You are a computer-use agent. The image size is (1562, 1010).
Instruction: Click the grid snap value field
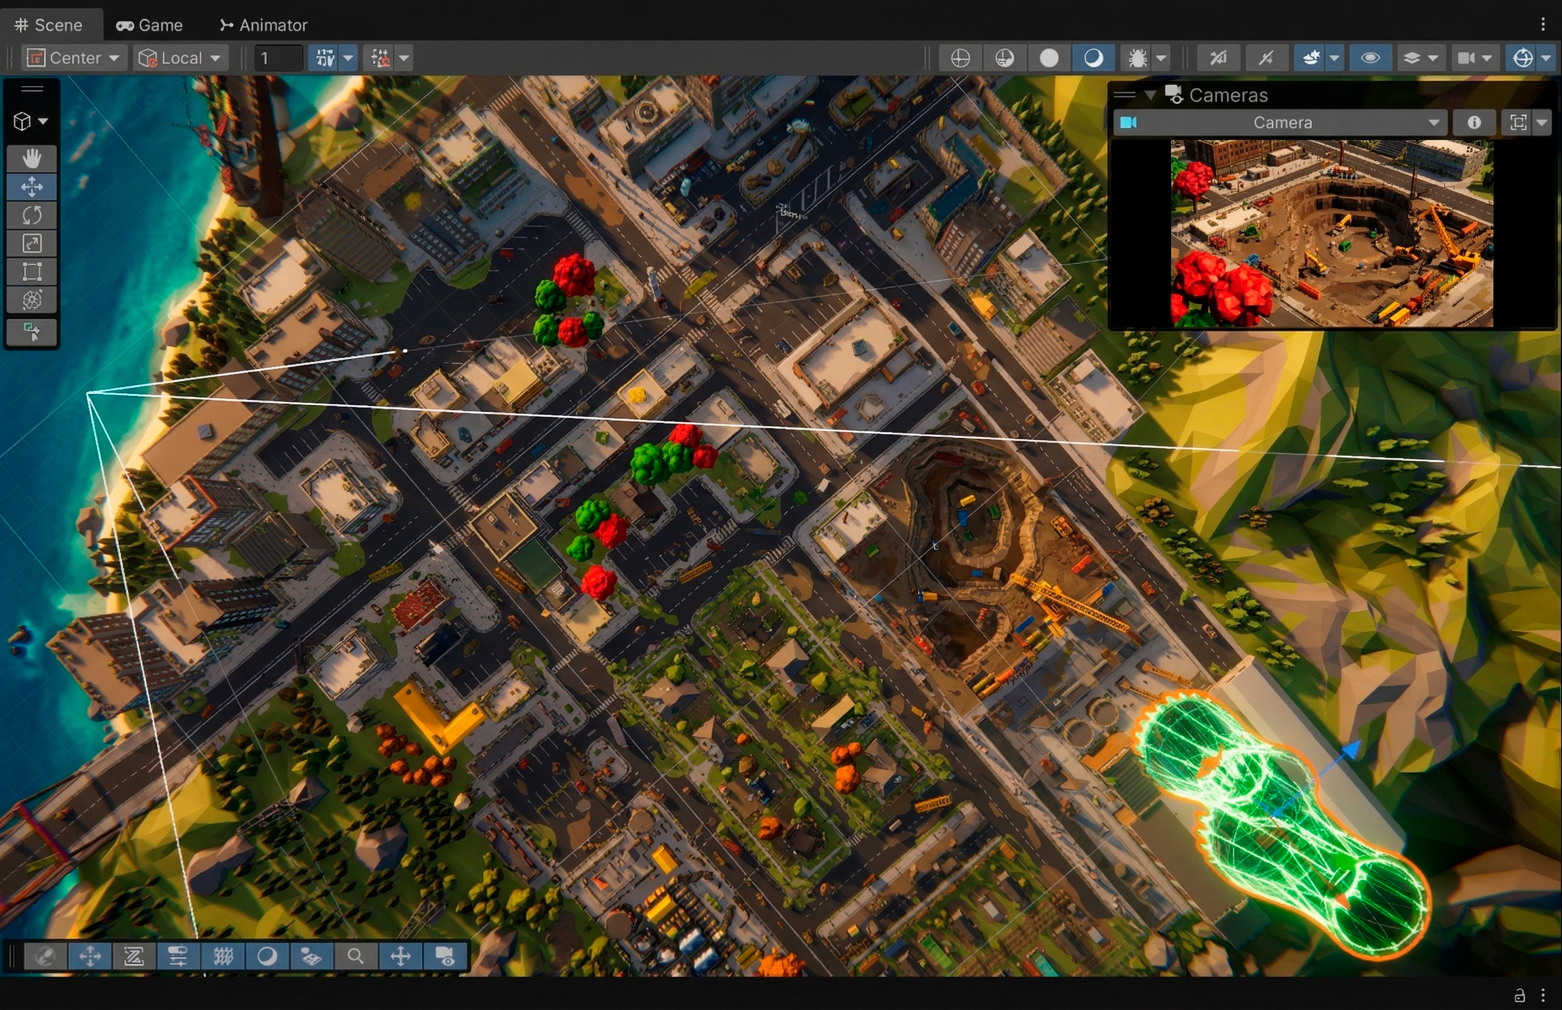[279, 58]
